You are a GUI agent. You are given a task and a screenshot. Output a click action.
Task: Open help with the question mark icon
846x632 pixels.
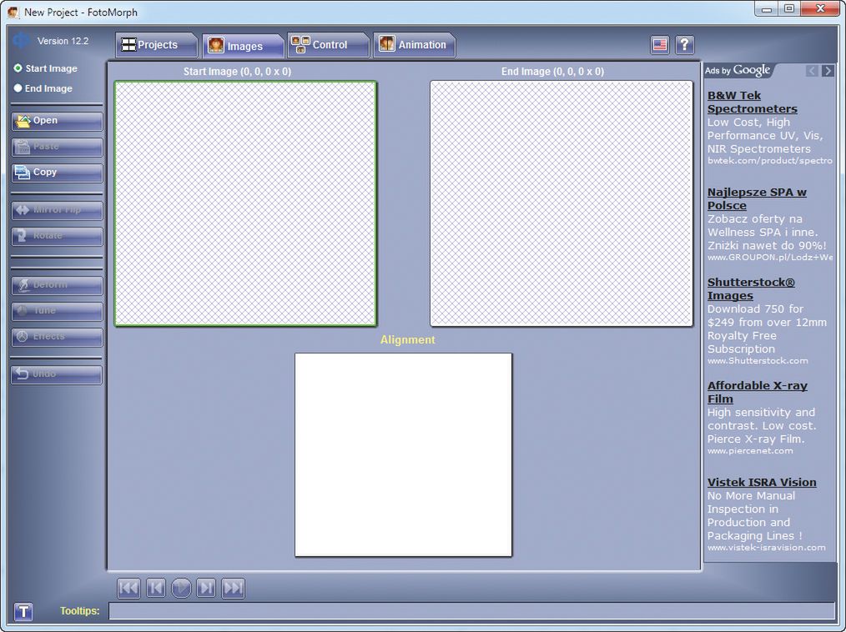(685, 44)
